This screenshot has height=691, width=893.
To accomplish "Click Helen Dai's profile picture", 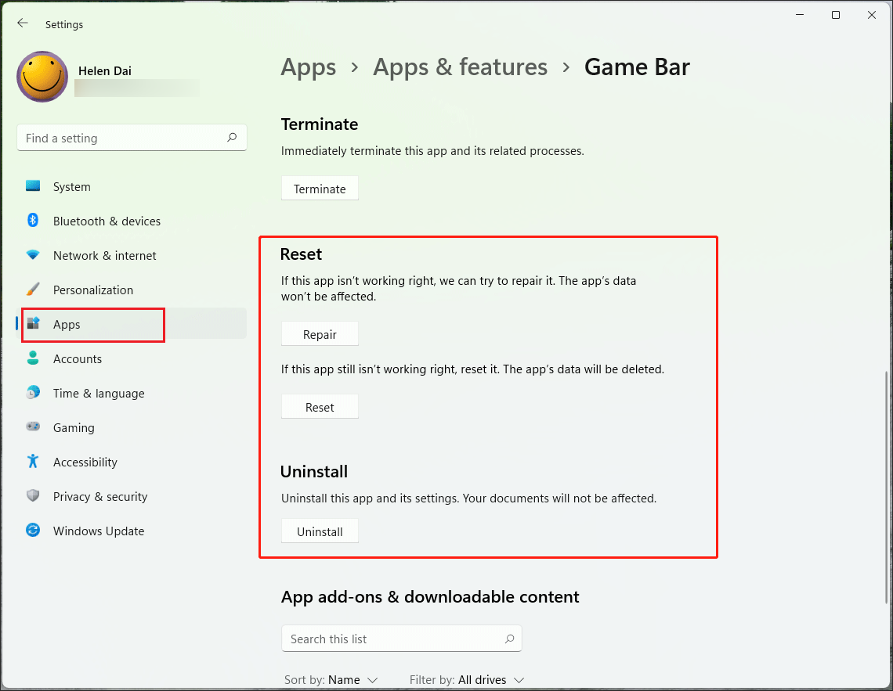I will coord(42,76).
